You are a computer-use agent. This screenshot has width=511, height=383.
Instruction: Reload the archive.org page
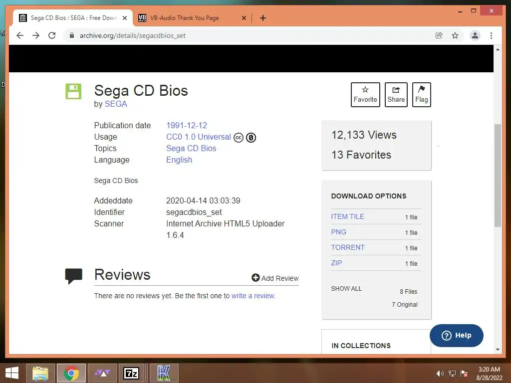click(x=52, y=35)
